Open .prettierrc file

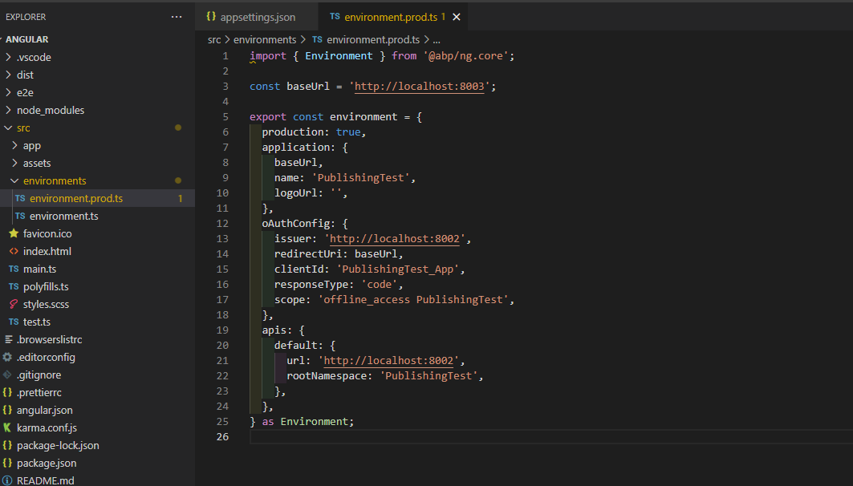[x=39, y=392]
